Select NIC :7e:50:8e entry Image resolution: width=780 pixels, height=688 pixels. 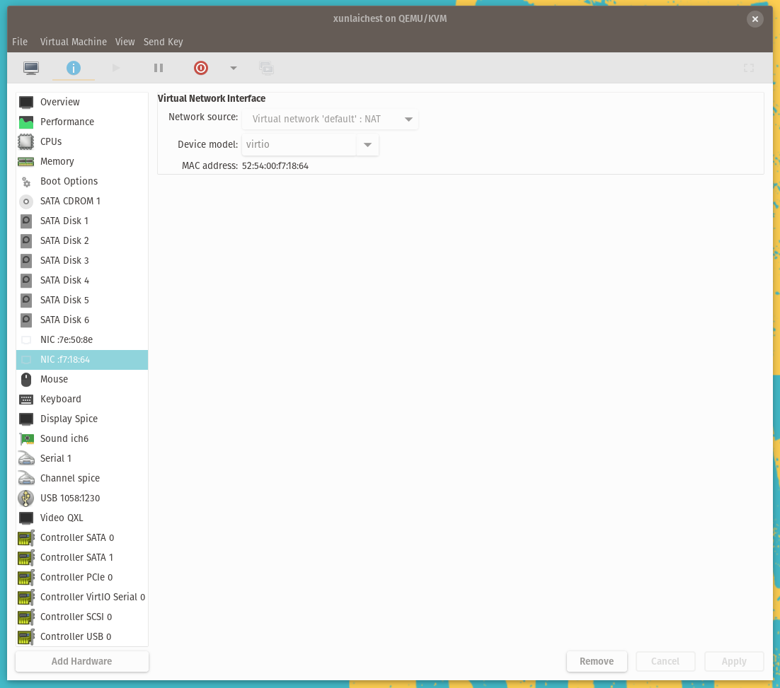coord(82,339)
